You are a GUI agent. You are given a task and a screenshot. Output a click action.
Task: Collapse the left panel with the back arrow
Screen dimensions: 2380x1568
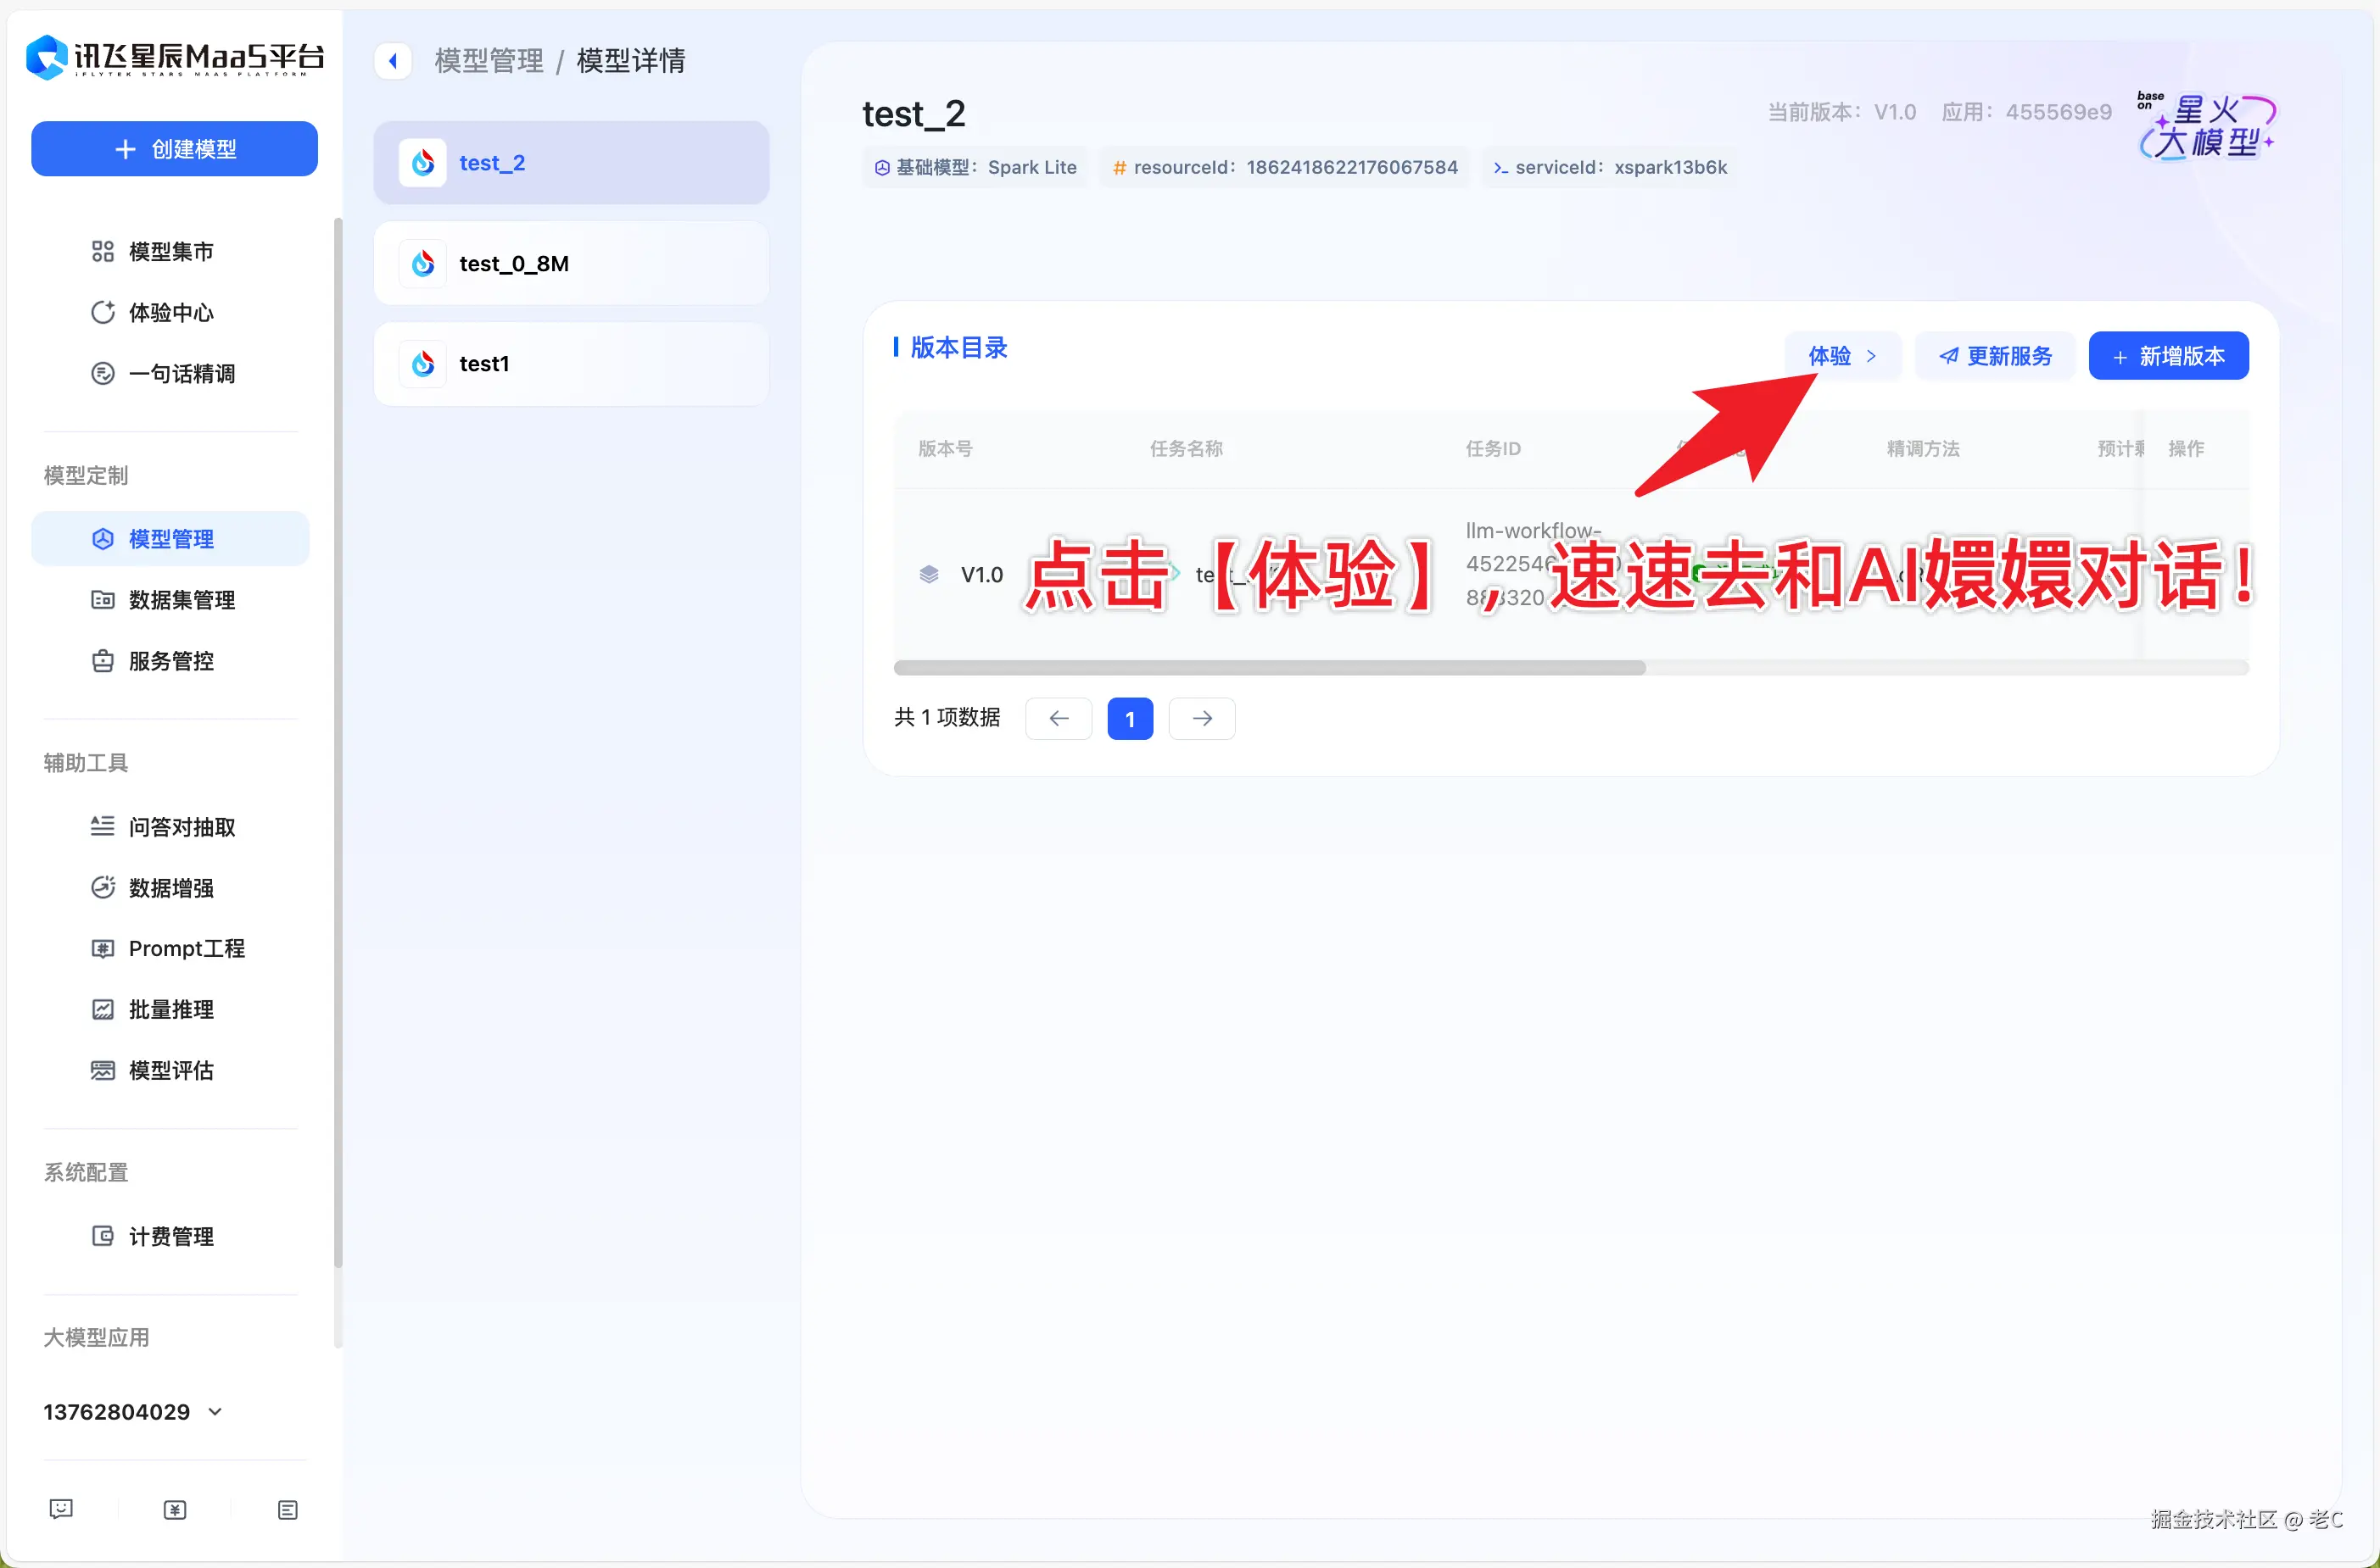tap(394, 60)
